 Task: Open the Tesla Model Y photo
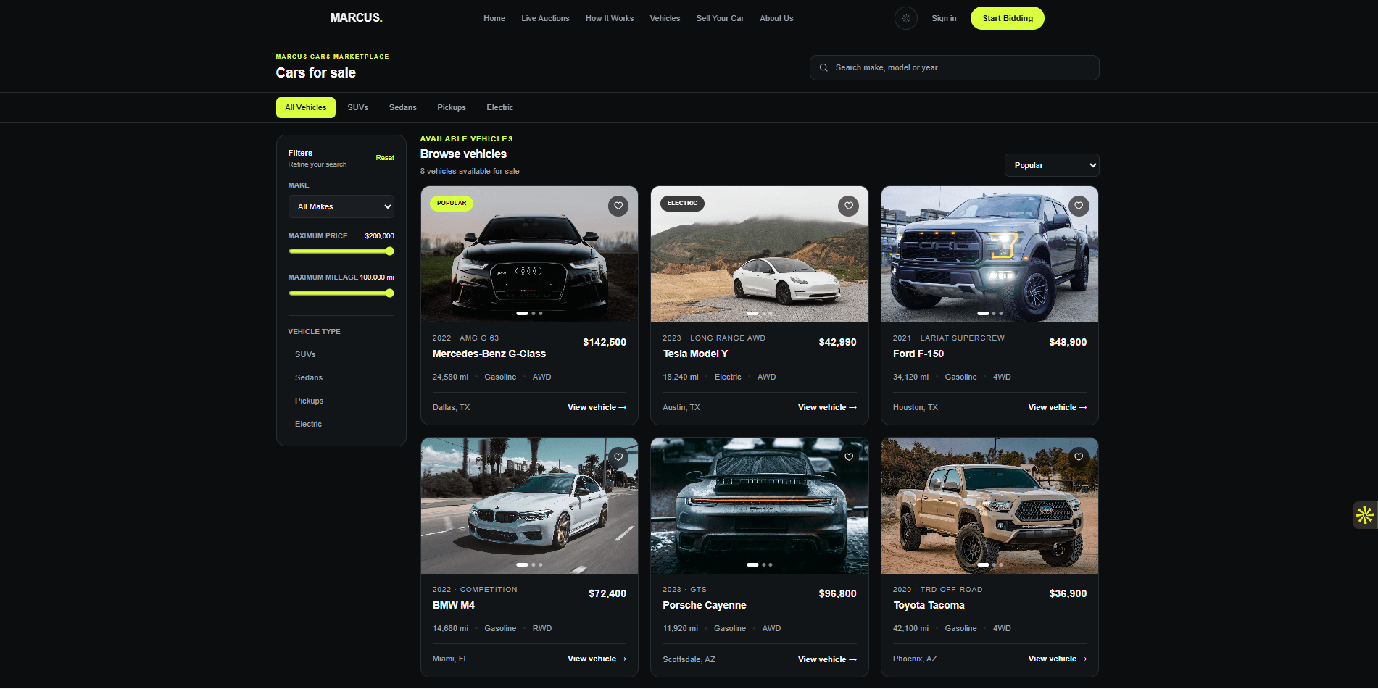click(x=760, y=254)
